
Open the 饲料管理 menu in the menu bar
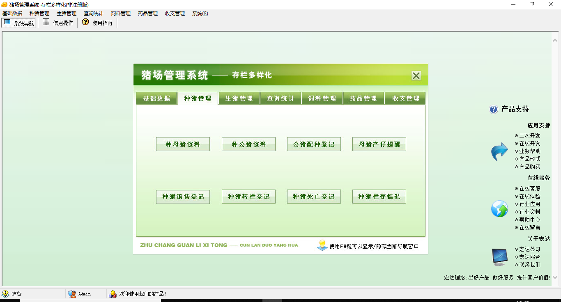click(x=121, y=14)
